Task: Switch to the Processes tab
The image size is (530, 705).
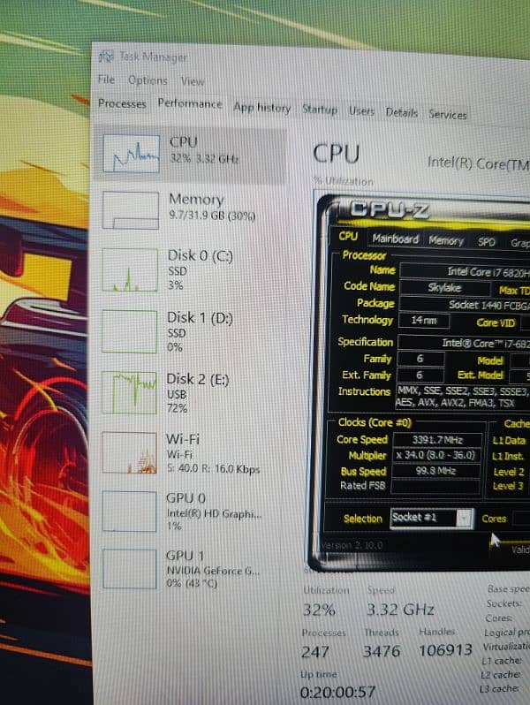Action: point(122,103)
